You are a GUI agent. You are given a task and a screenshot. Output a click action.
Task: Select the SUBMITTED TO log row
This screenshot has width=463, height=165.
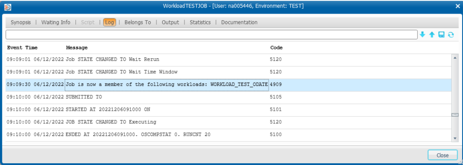point(228,97)
